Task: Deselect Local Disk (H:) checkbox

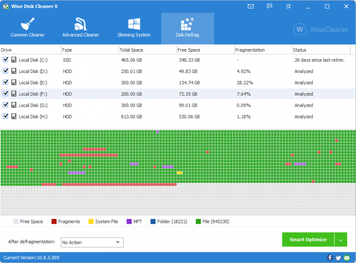Action: [x=5, y=116]
